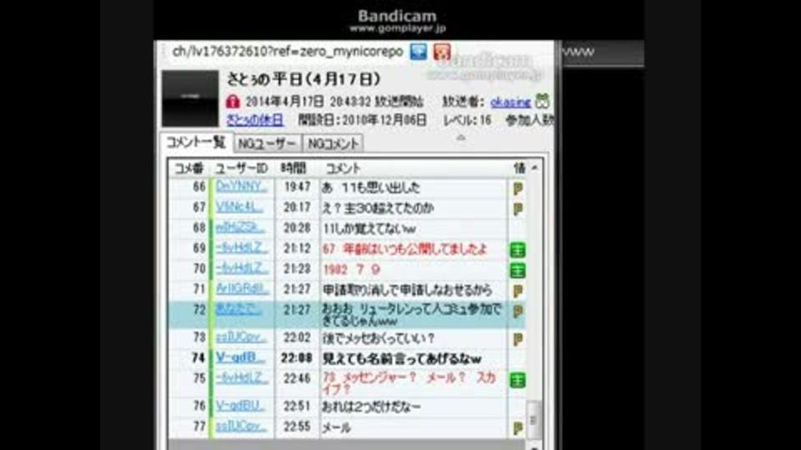Sort by the ユーザーID column header
801x450 pixels.
pyautogui.click(x=242, y=168)
